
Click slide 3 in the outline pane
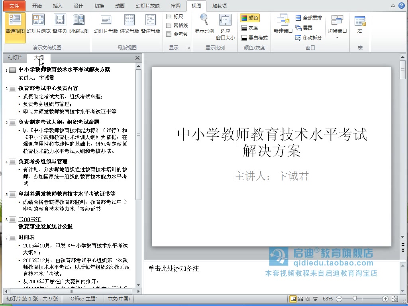pyautogui.click(x=60, y=122)
